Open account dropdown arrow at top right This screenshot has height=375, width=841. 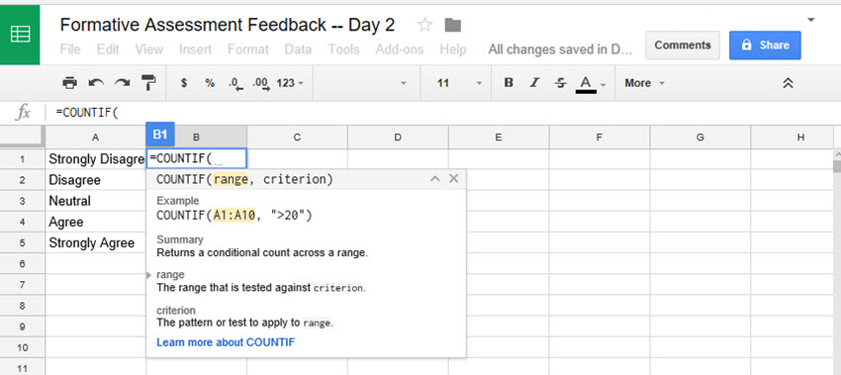pyautogui.click(x=811, y=20)
